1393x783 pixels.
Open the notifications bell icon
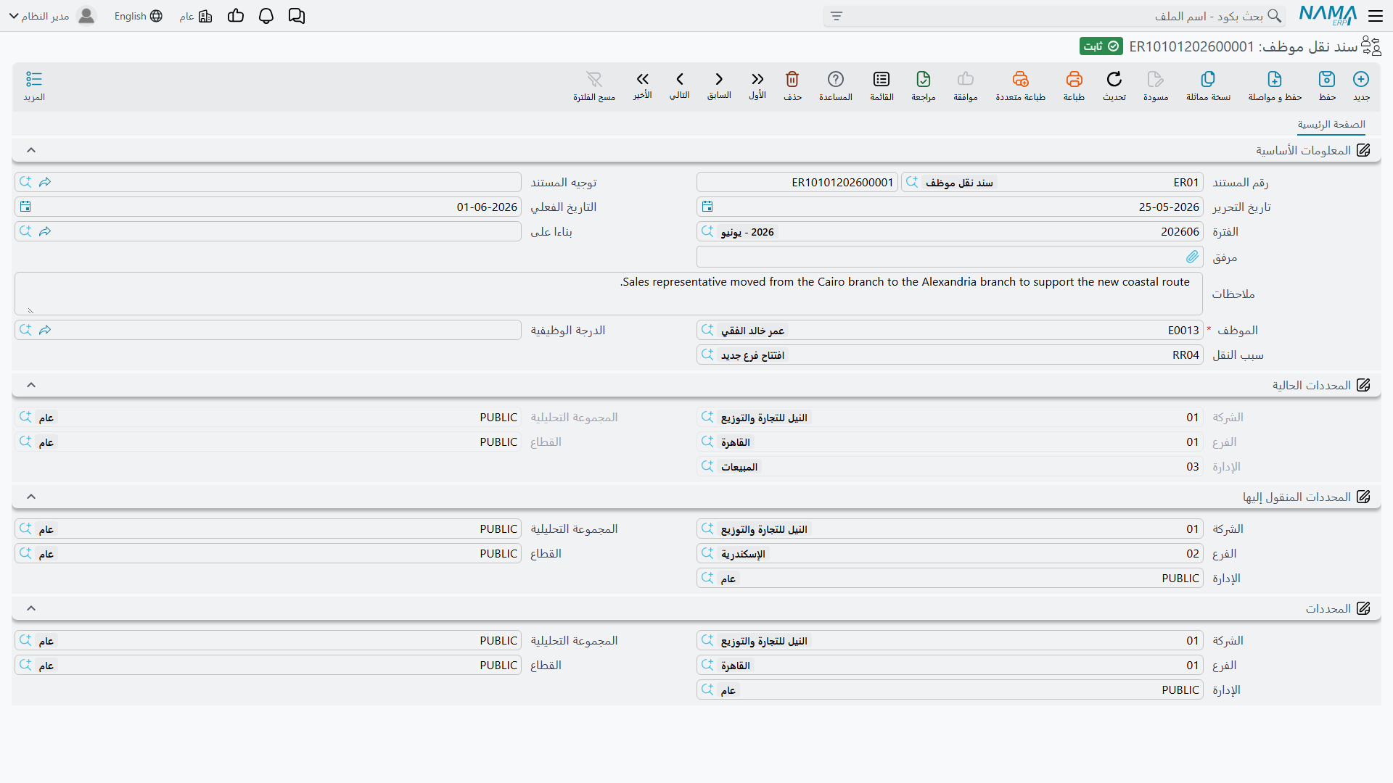click(x=266, y=16)
